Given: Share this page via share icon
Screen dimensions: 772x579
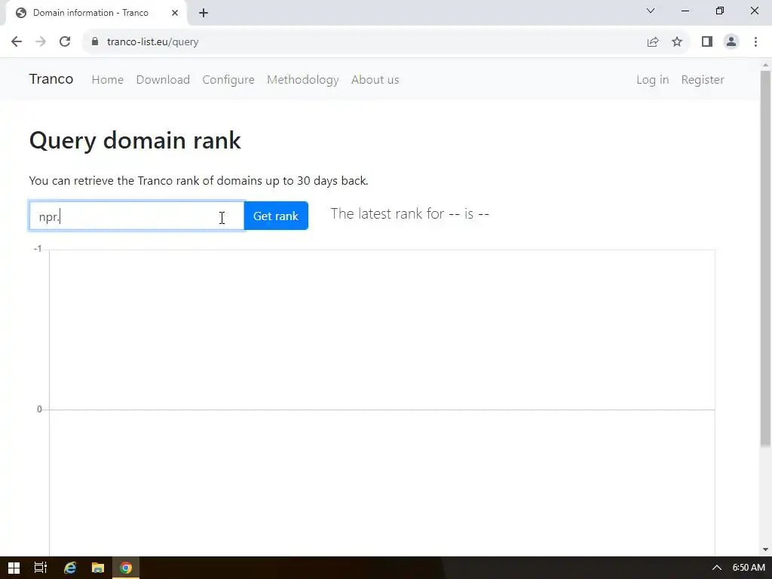Looking at the screenshot, I should (653, 42).
